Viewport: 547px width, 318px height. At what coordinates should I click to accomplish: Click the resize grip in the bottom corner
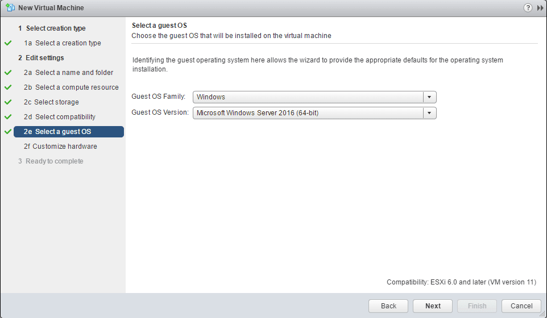tap(542, 314)
